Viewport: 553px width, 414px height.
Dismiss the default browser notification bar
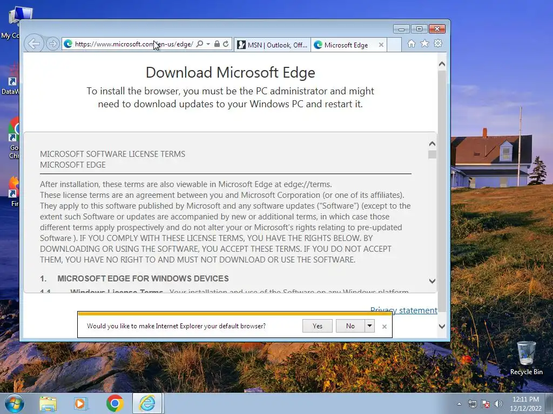pos(385,326)
